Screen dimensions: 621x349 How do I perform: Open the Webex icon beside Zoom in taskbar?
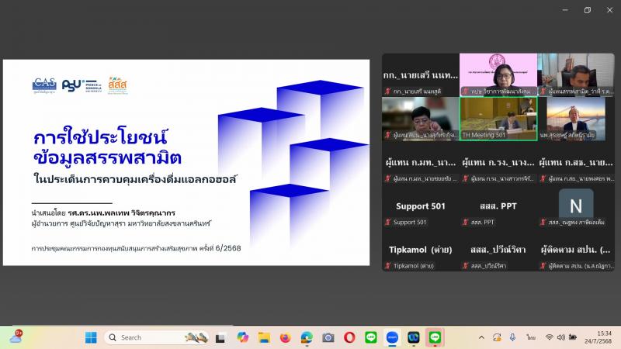pyautogui.click(x=414, y=337)
